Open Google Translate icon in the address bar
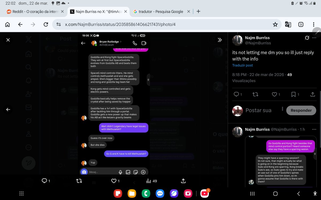This screenshot has height=200, width=321. [x=288, y=24]
